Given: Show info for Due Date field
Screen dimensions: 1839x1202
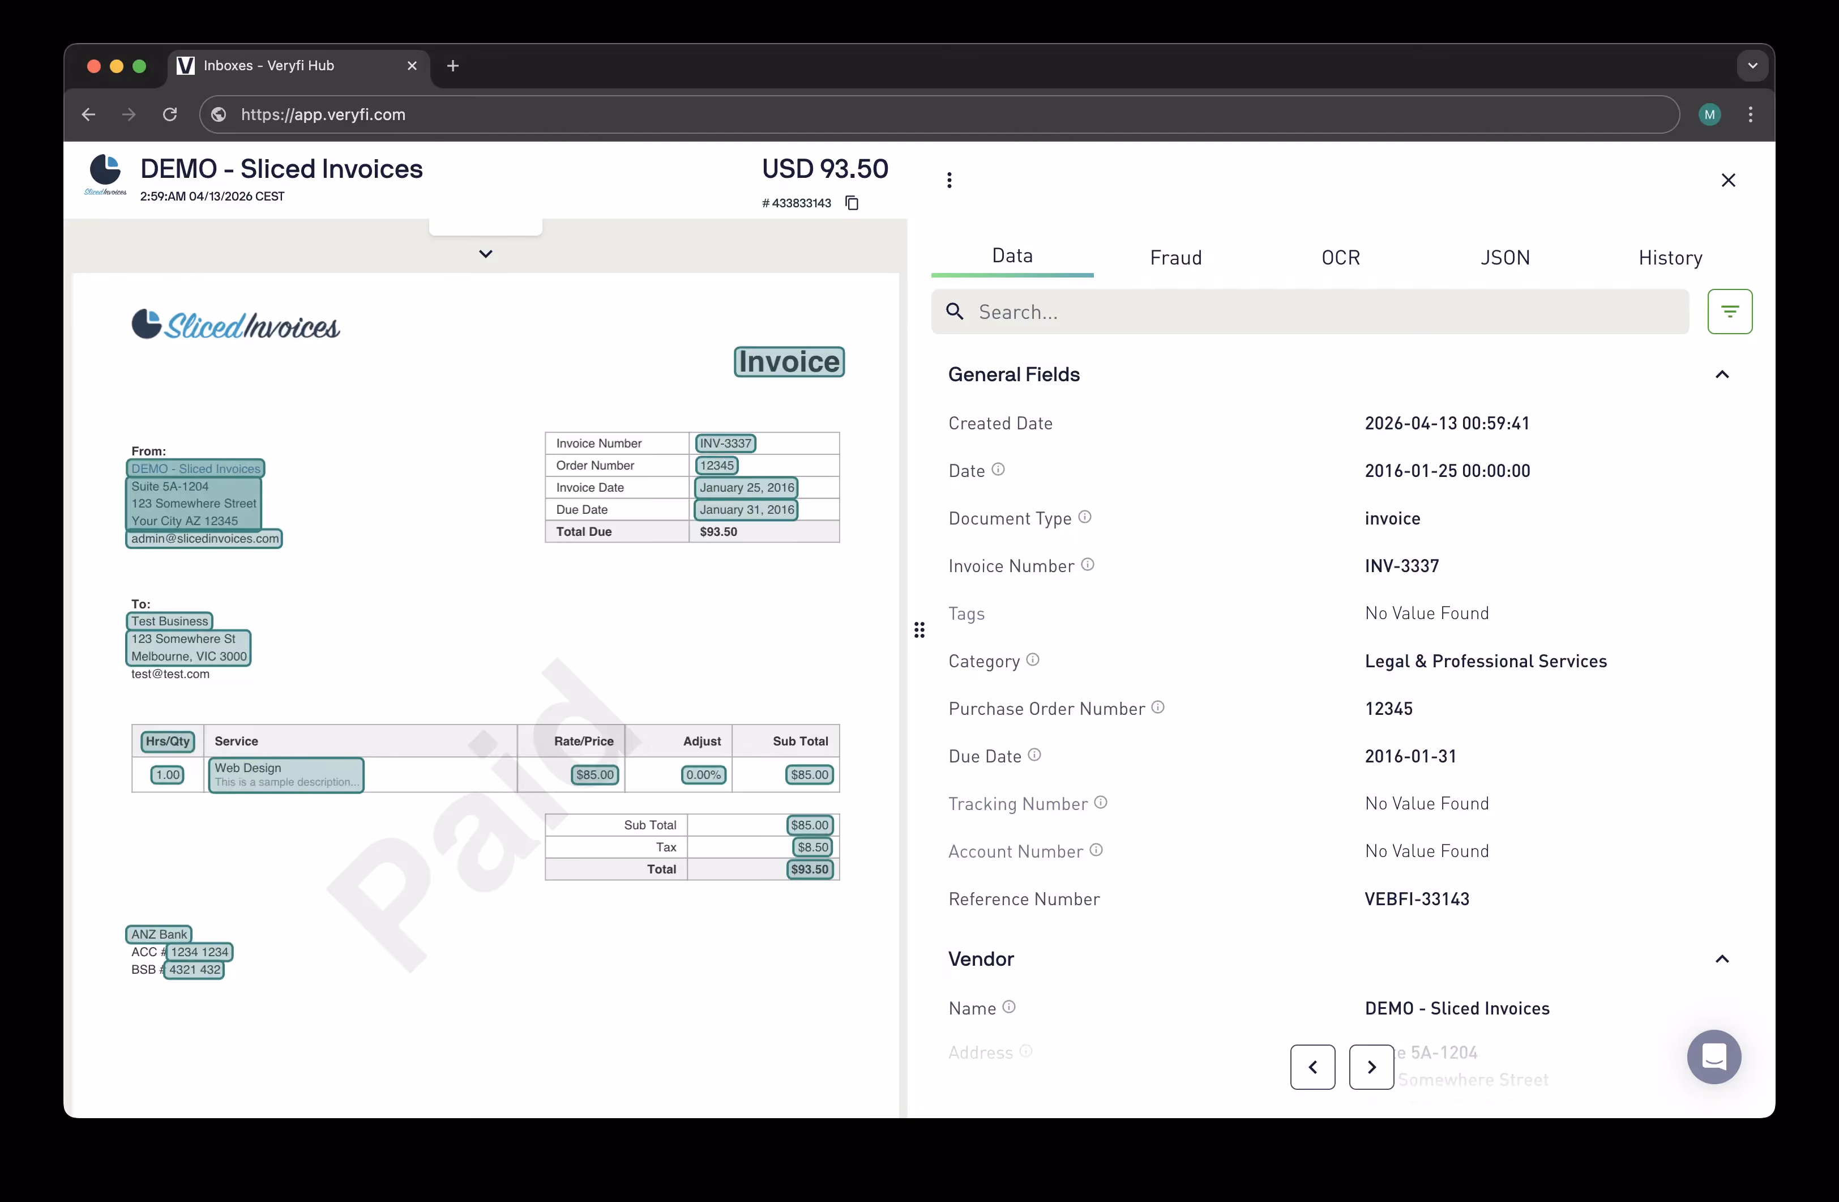Looking at the screenshot, I should [1034, 755].
